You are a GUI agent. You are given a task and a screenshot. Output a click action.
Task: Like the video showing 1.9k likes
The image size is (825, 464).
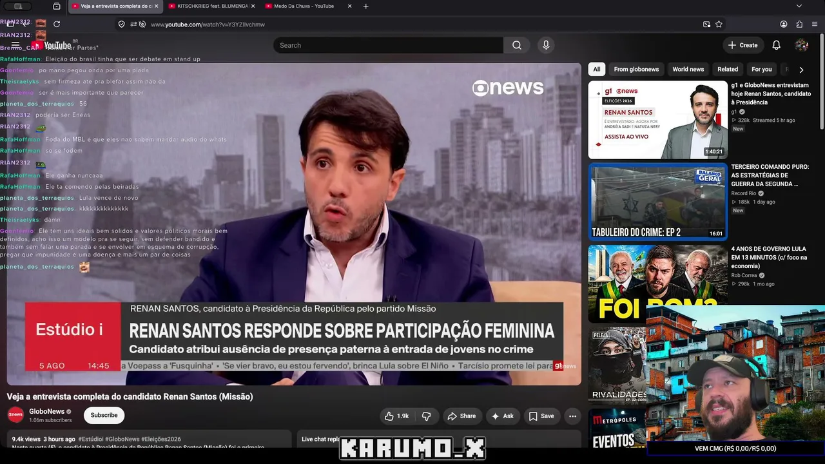(x=396, y=416)
